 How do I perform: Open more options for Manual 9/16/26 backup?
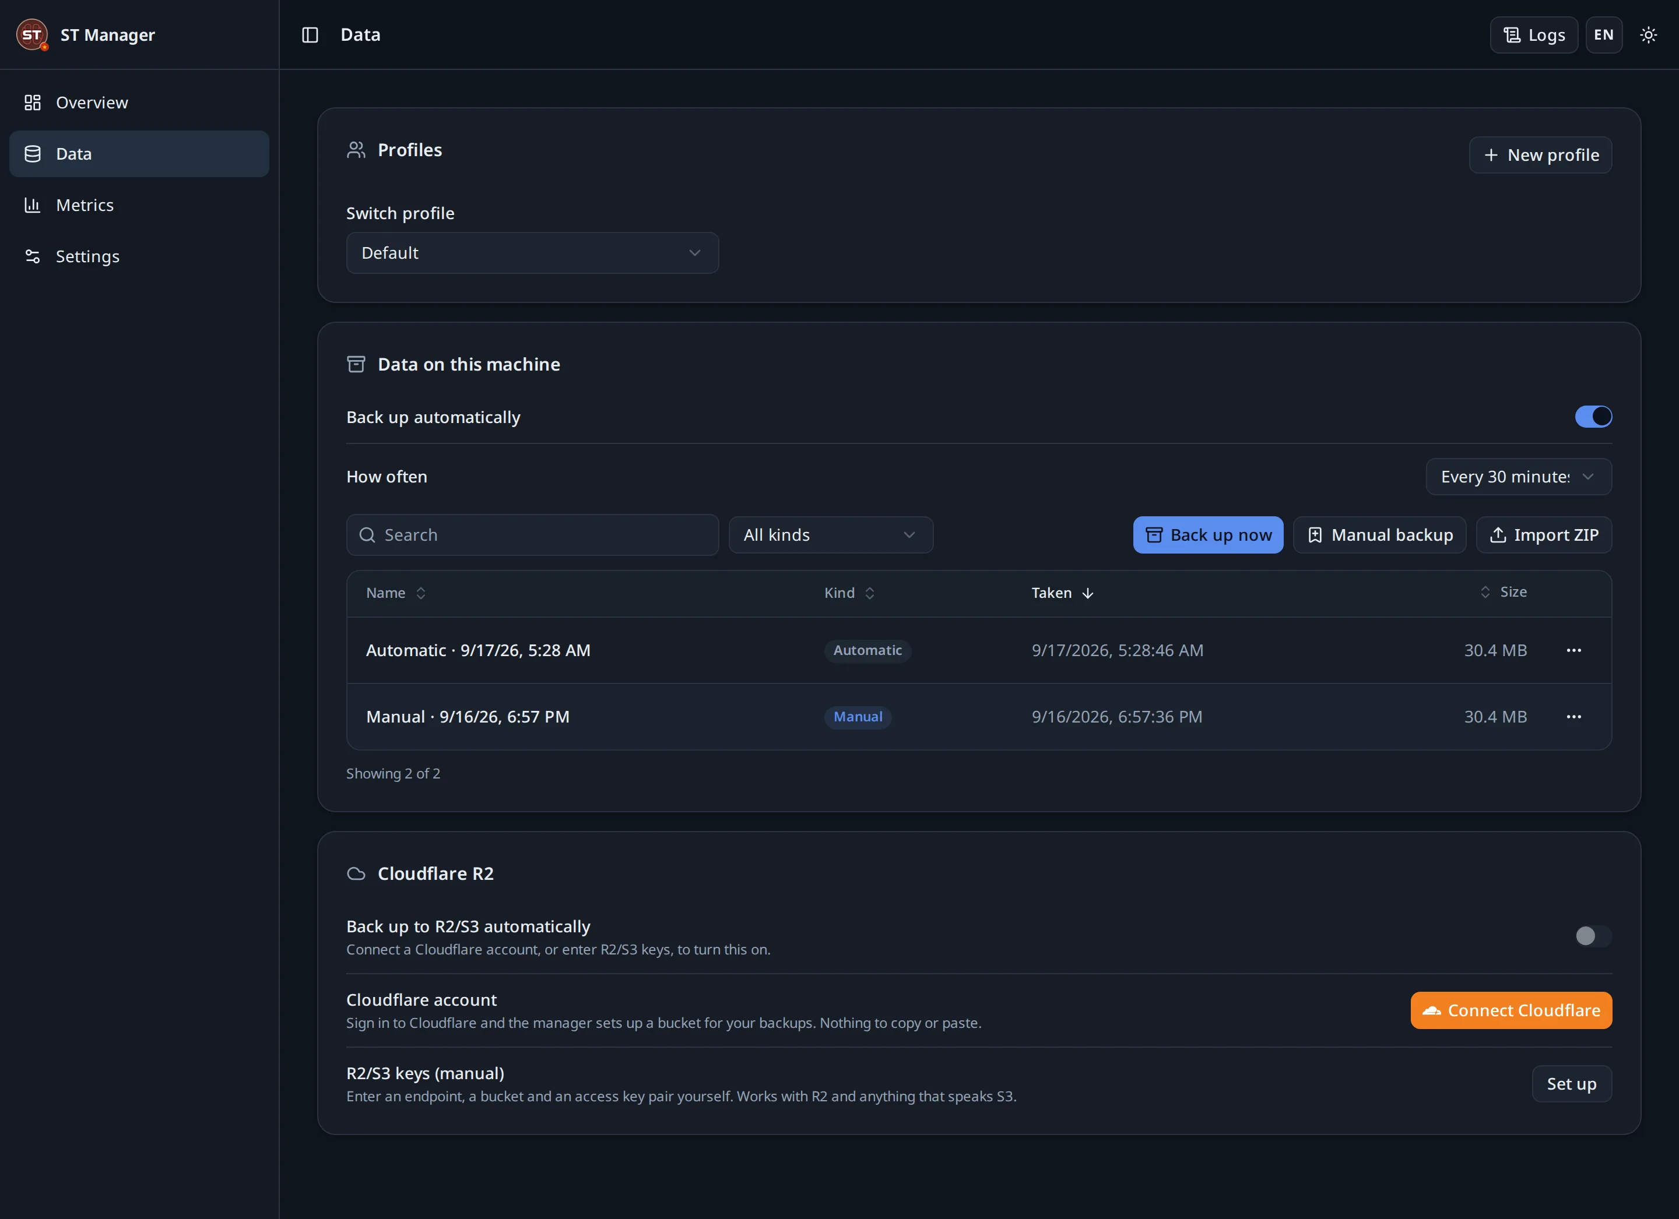click(1574, 717)
